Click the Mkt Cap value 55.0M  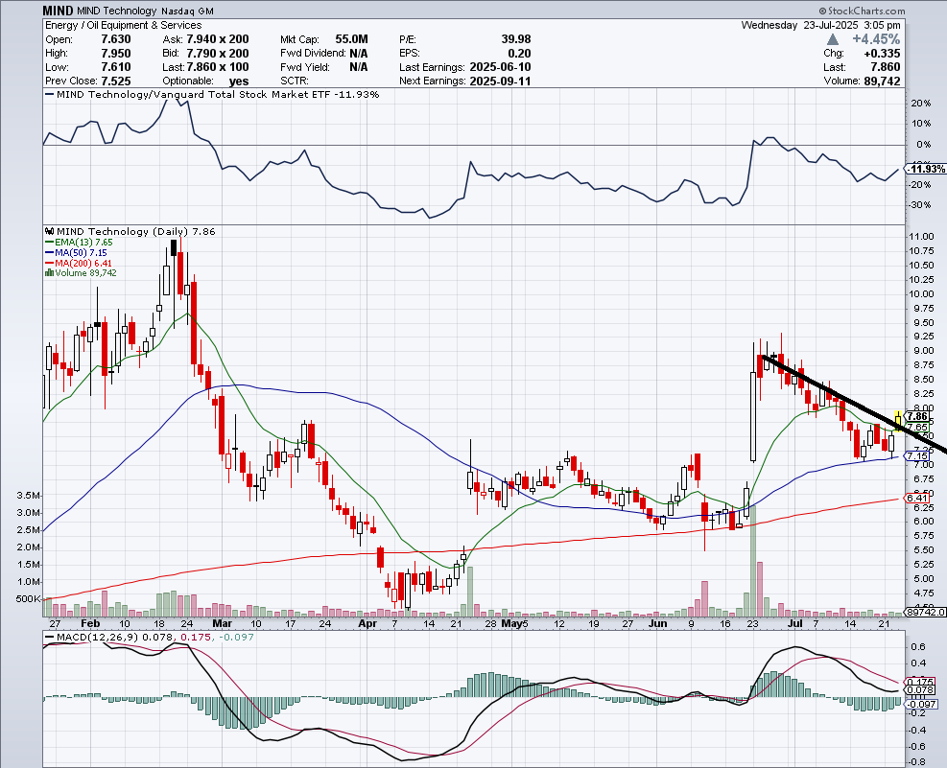(x=351, y=39)
